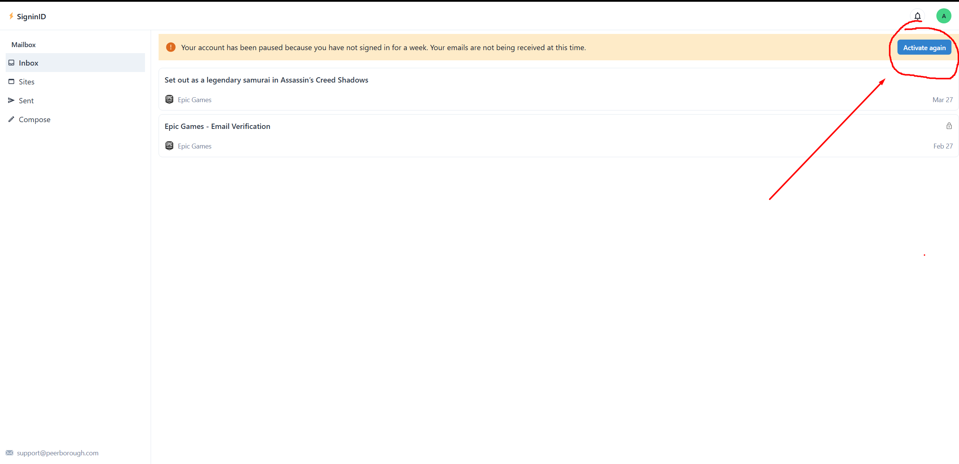Open support@peerborough.com email link

click(57, 453)
